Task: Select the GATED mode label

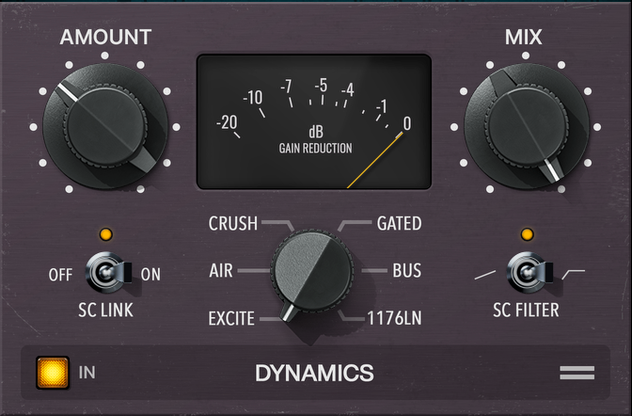Action: click(x=399, y=223)
